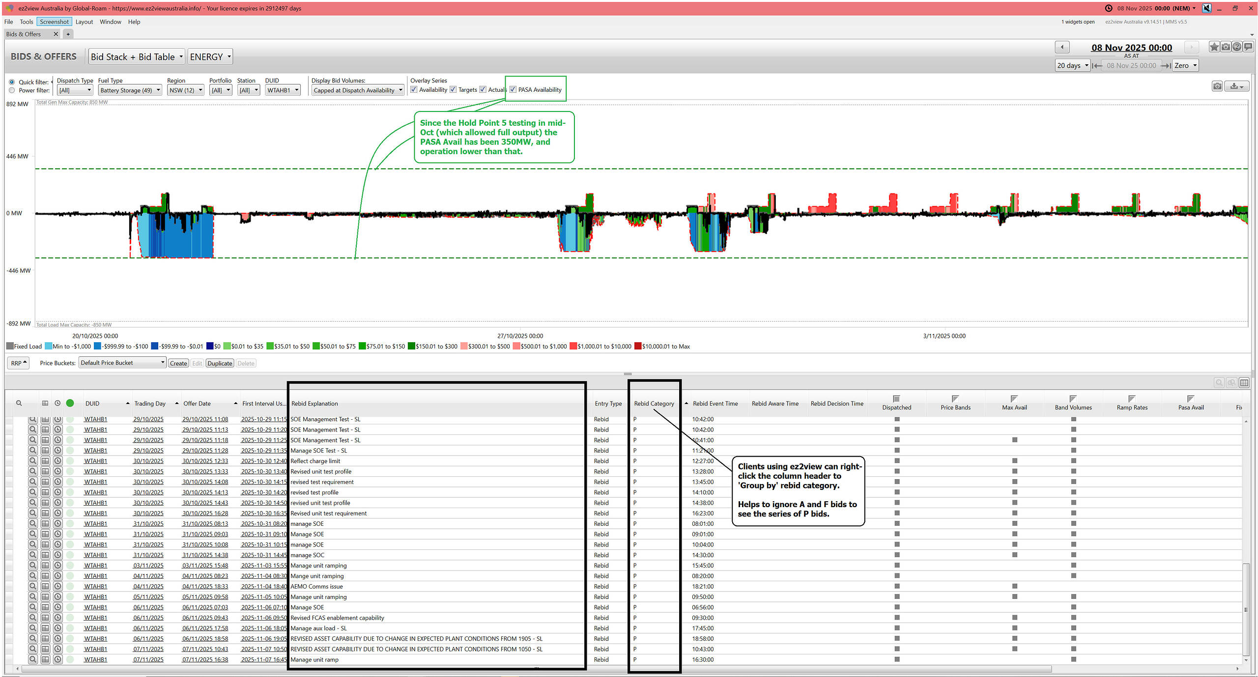This screenshot has width=1258, height=677.
Task: Click the mute speaker icon in title bar
Action: point(1207,8)
